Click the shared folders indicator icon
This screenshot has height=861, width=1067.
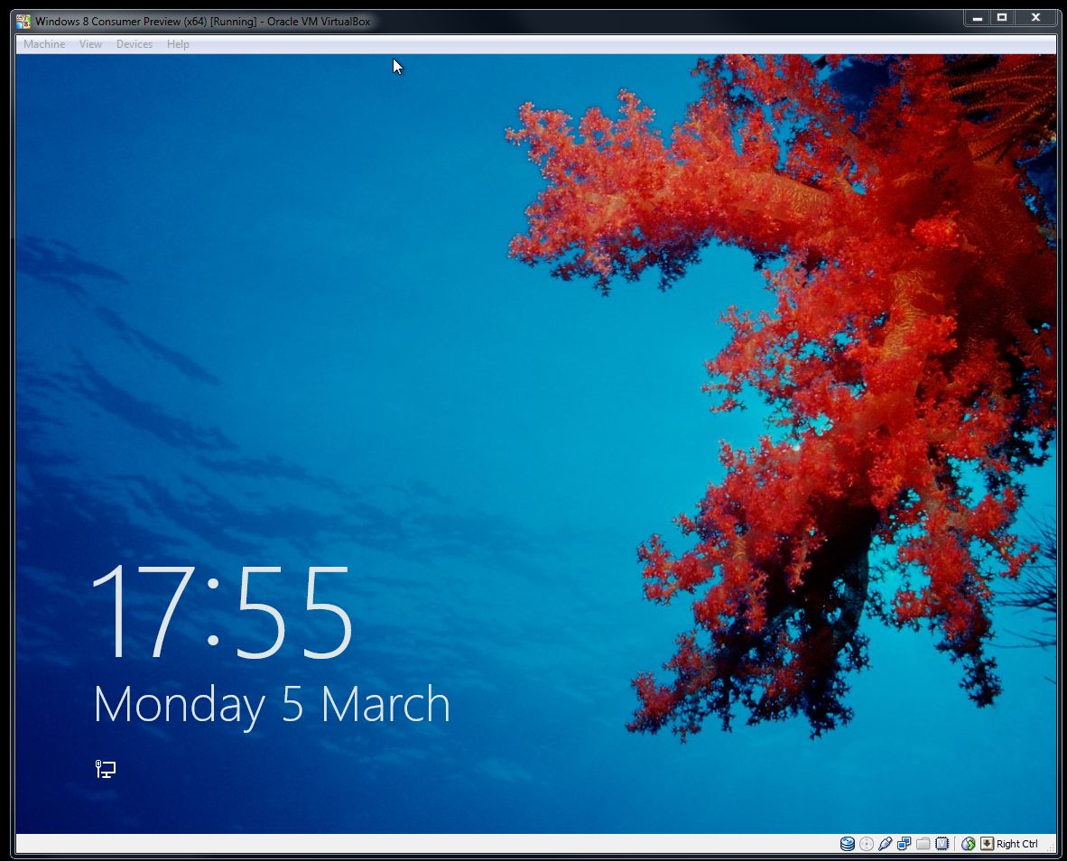(923, 844)
